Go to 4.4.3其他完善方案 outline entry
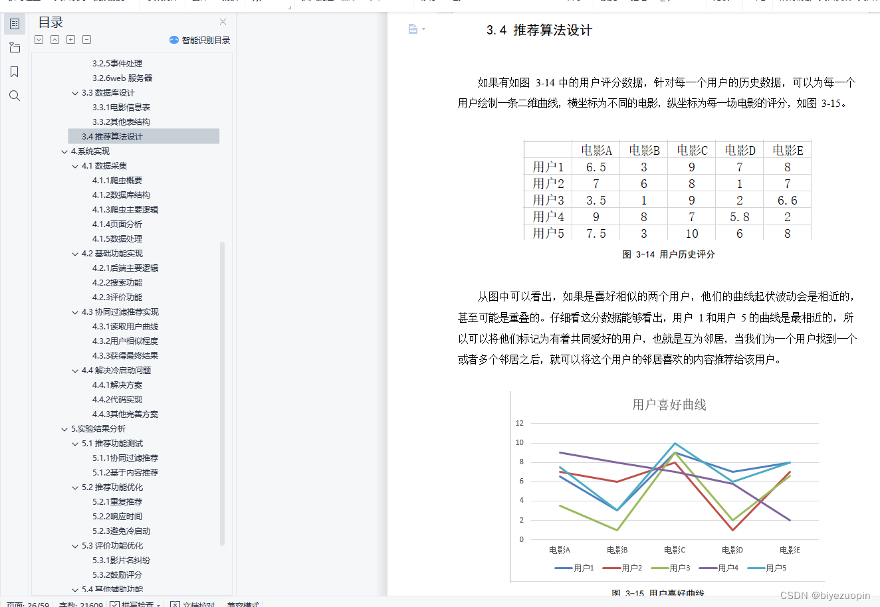Viewport: 880px width, 607px height. [x=125, y=414]
